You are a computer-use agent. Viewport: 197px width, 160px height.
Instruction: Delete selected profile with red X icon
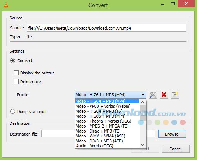pos(164,95)
